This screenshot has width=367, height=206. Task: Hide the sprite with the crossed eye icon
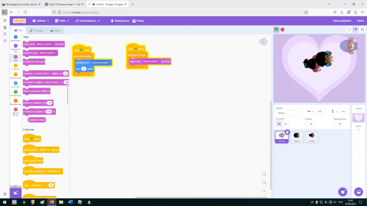[285, 124]
